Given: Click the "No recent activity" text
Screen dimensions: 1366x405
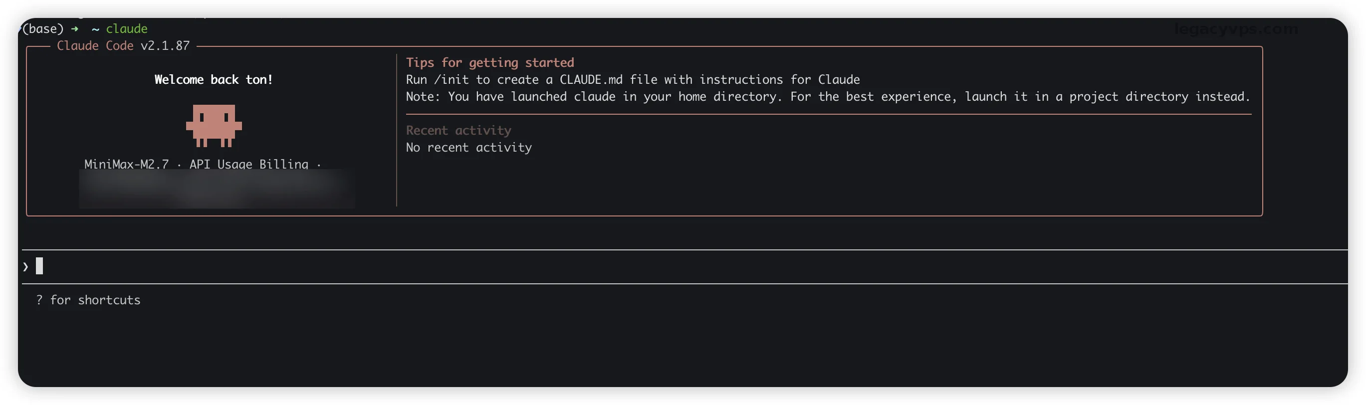Looking at the screenshot, I should tap(469, 147).
